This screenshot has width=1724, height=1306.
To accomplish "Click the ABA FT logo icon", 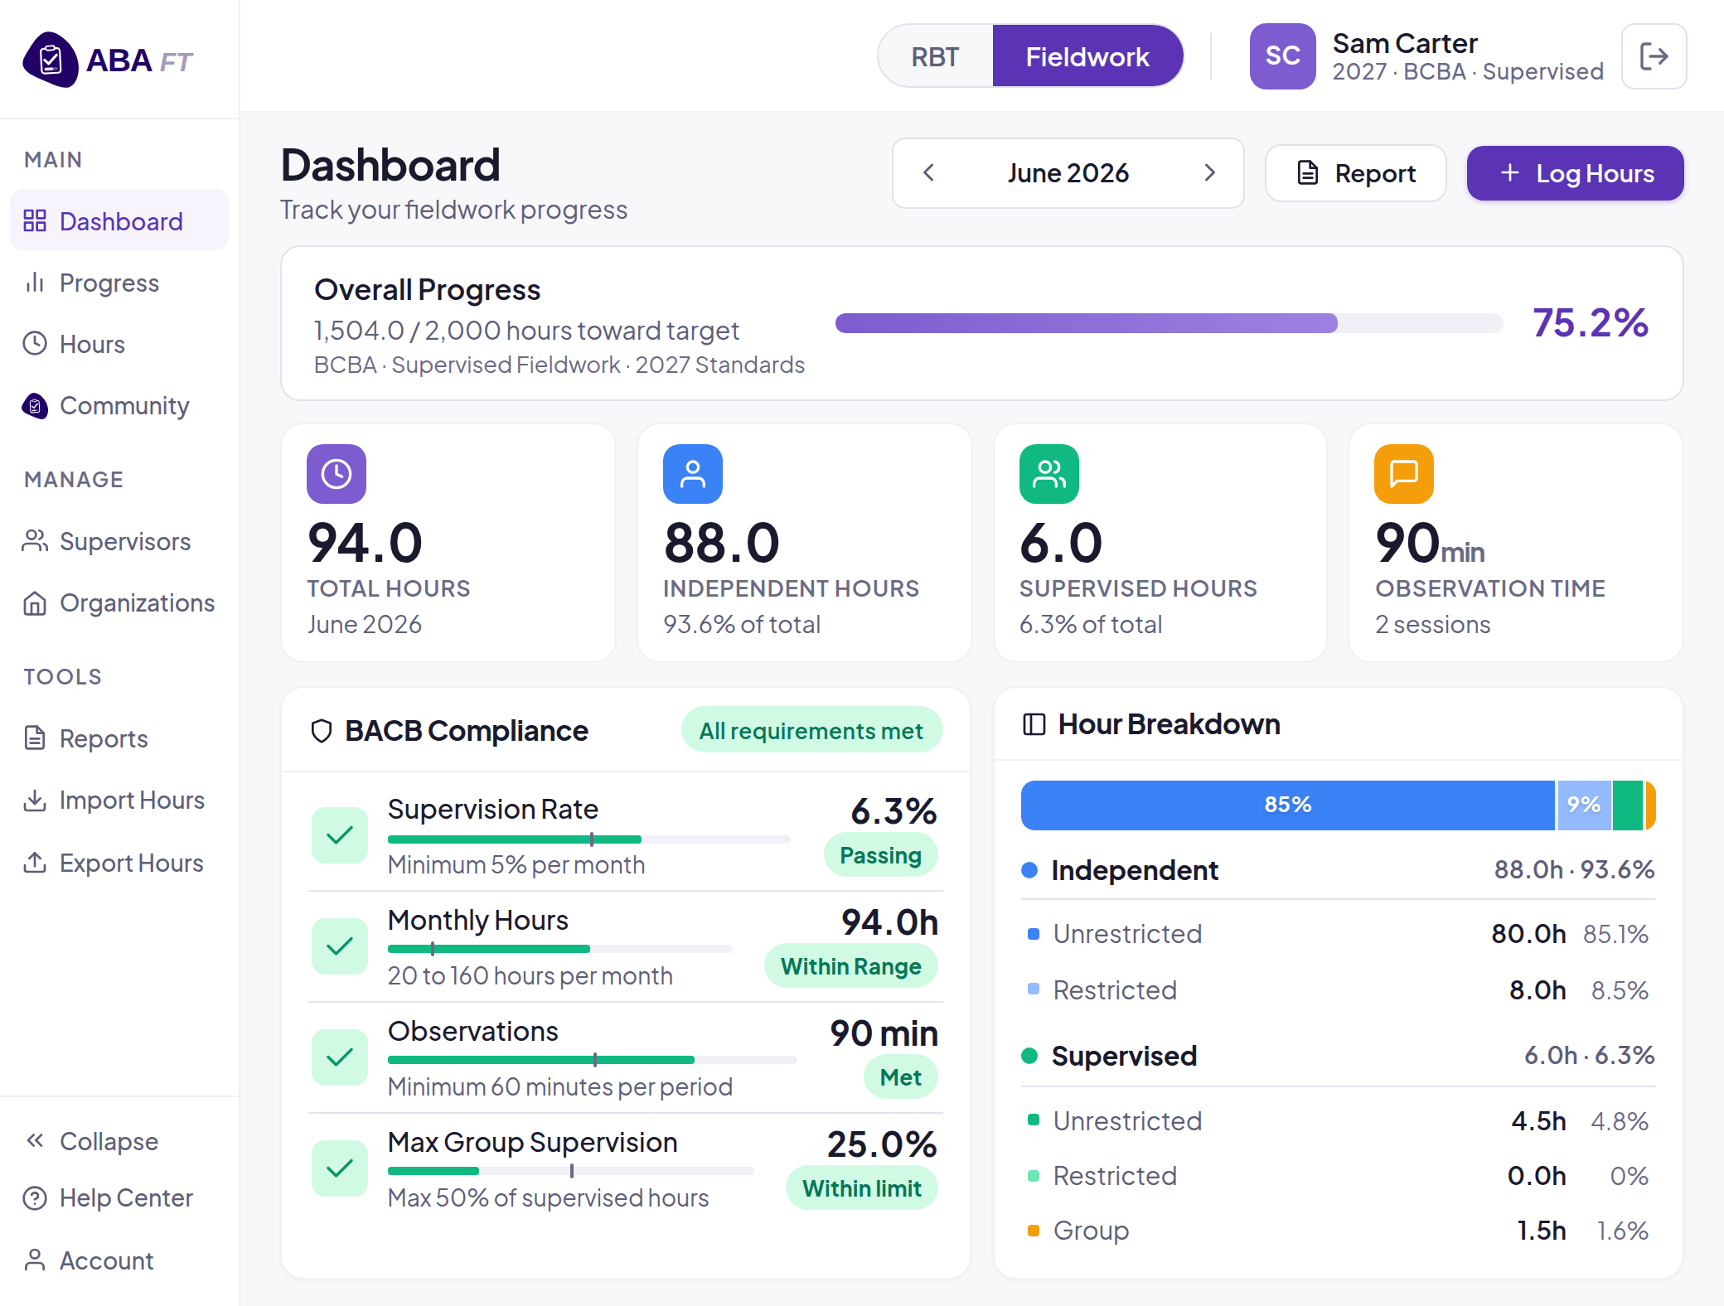I will (x=51, y=60).
